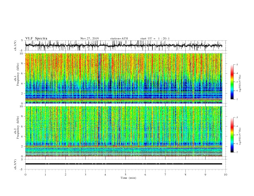This screenshot has width=254, height=196.
Task: Click the "0" tick on the time axis
Action: coord(25,175)
